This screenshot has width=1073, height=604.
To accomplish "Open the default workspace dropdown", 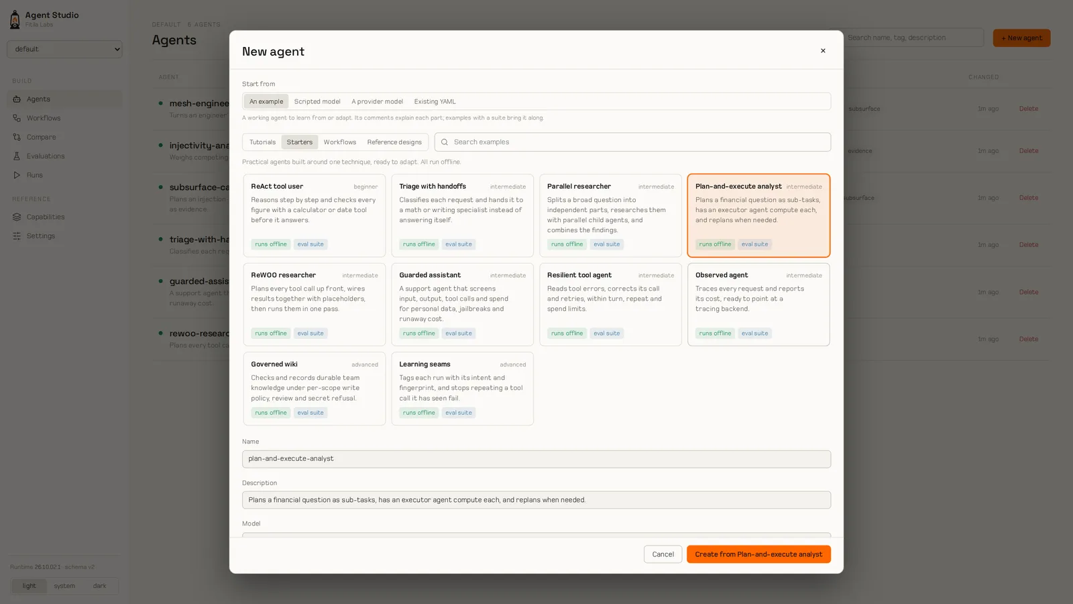I will [x=64, y=49].
